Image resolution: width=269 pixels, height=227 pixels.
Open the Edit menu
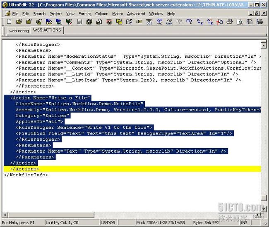pyautogui.click(x=26, y=14)
